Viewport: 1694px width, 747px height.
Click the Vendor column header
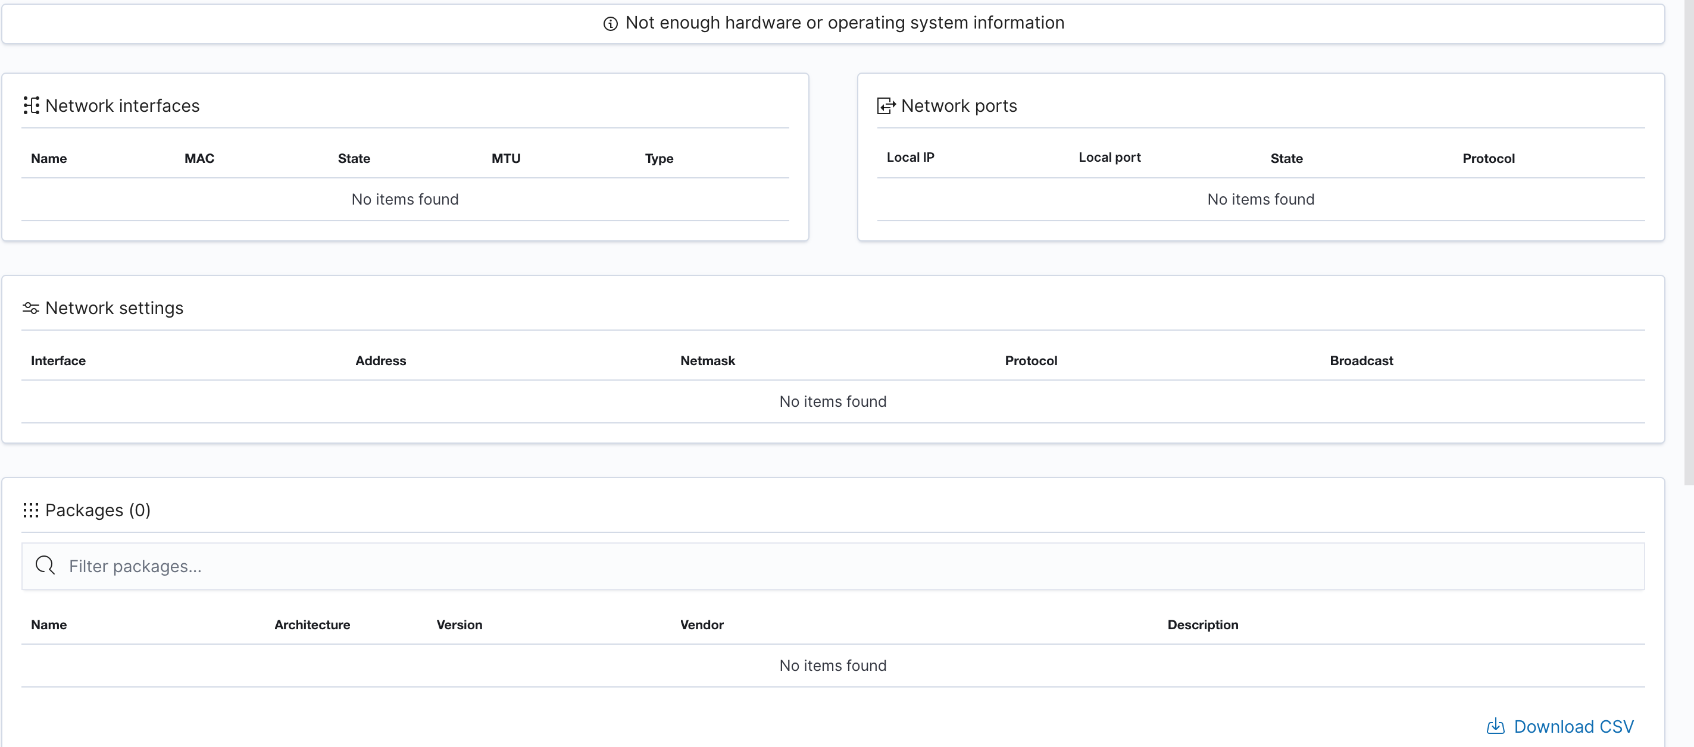tap(702, 625)
